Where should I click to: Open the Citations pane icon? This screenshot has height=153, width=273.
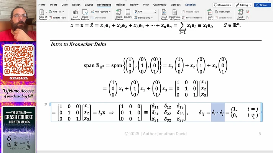pos(128,14)
